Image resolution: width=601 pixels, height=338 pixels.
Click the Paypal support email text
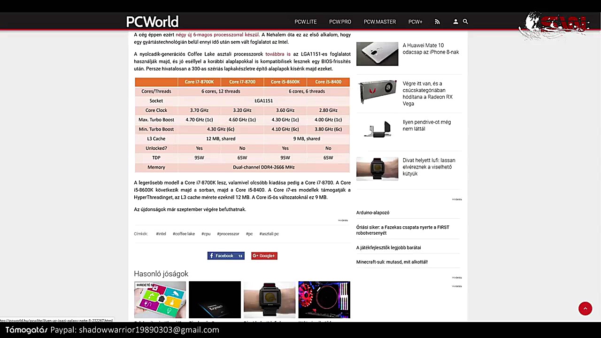[135, 330]
